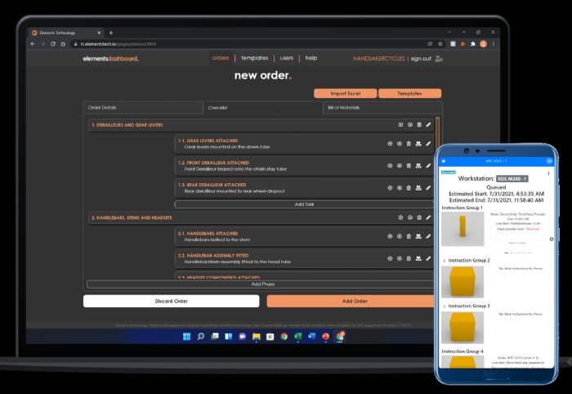Click the first circular plus icon on Gear Levers Attached task

[390, 144]
